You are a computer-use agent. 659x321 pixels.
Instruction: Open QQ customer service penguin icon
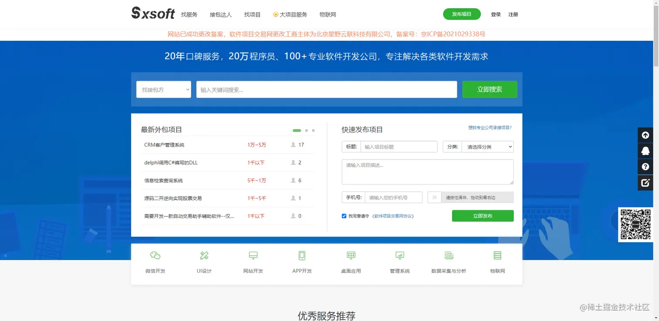[x=645, y=150]
